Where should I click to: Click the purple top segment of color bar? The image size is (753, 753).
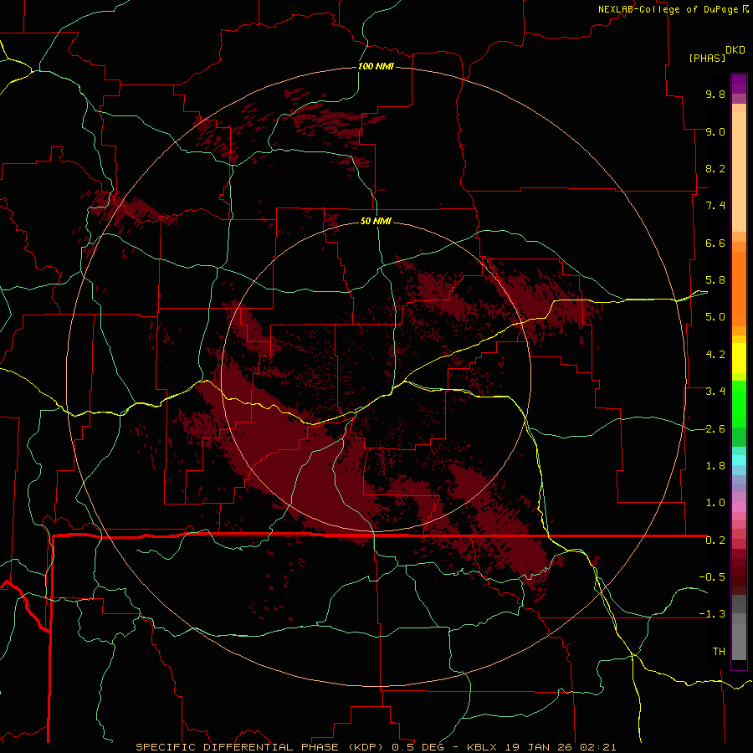coord(739,83)
